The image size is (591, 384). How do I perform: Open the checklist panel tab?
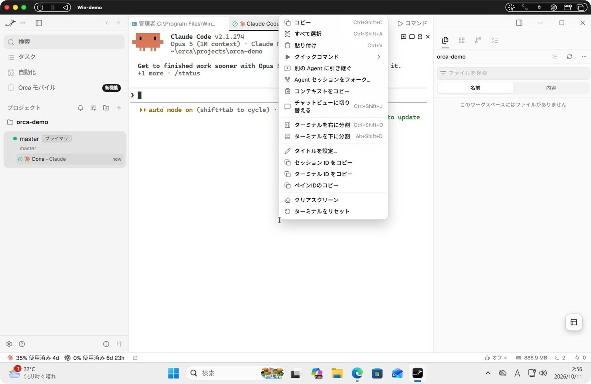tap(495, 40)
